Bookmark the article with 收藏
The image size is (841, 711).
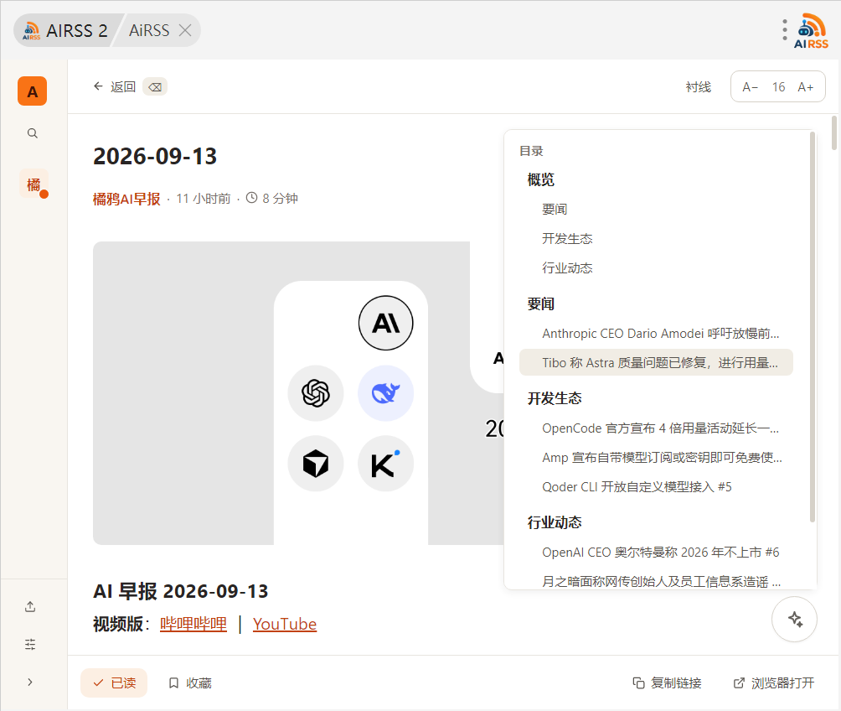click(x=190, y=683)
